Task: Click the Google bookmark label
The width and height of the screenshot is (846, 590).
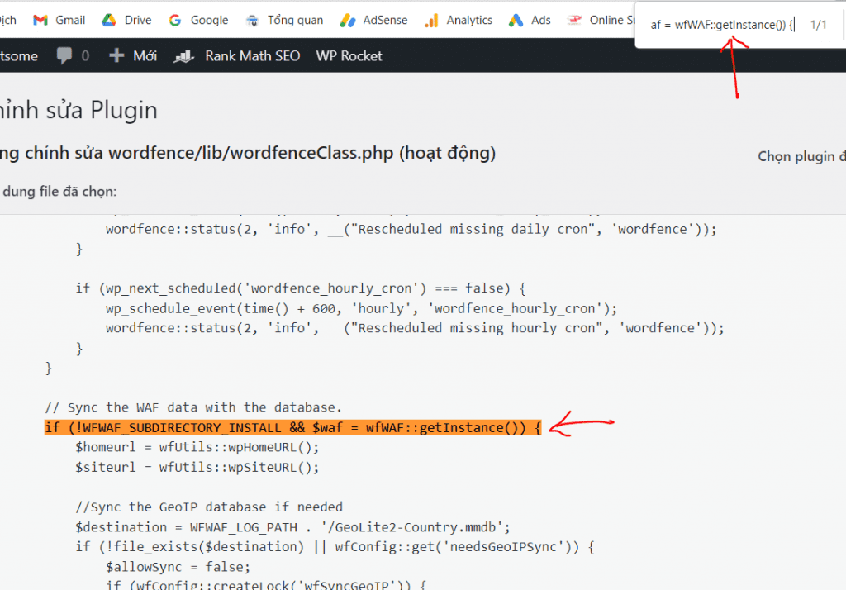Action: tap(209, 20)
